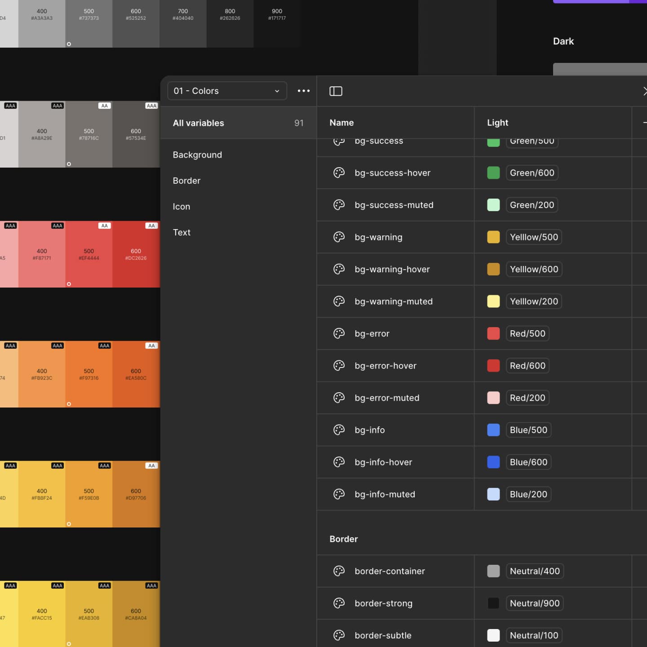The height and width of the screenshot is (647, 647).
Task: Toggle the sidebar panel icon
Action: pos(336,91)
